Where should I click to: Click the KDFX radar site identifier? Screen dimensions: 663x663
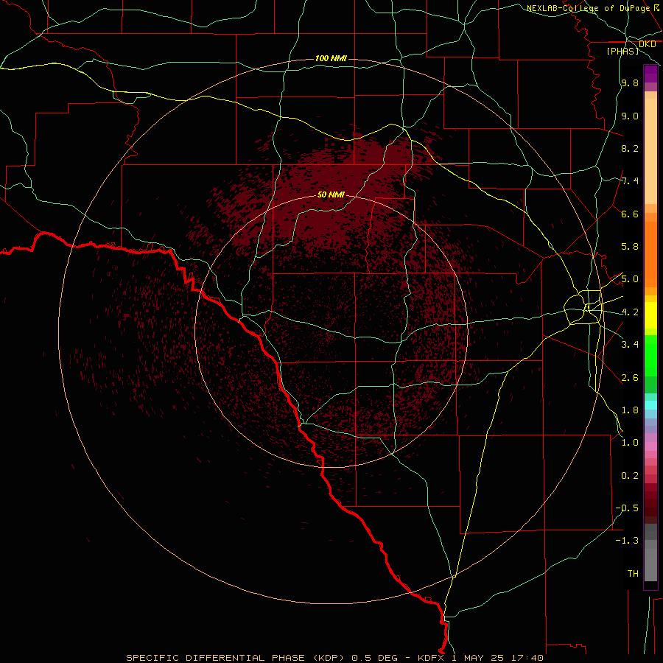430,658
